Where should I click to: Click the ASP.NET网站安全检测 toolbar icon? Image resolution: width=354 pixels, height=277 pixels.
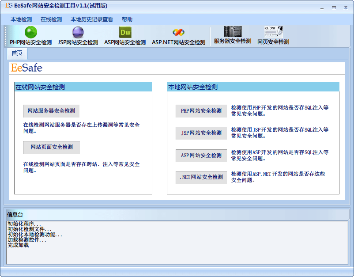(178, 32)
